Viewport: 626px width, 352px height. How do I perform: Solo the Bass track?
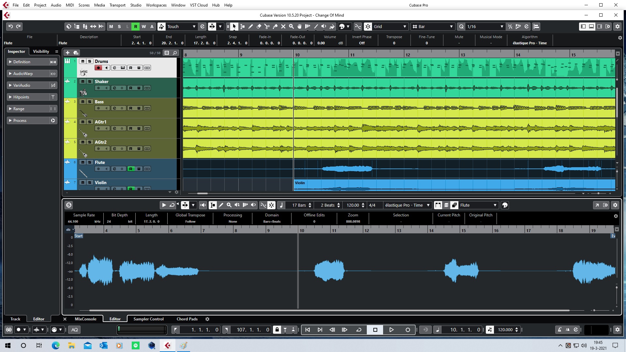coord(90,102)
